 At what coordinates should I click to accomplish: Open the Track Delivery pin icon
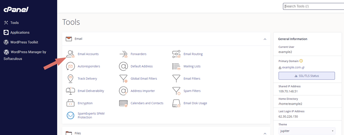point(70,79)
